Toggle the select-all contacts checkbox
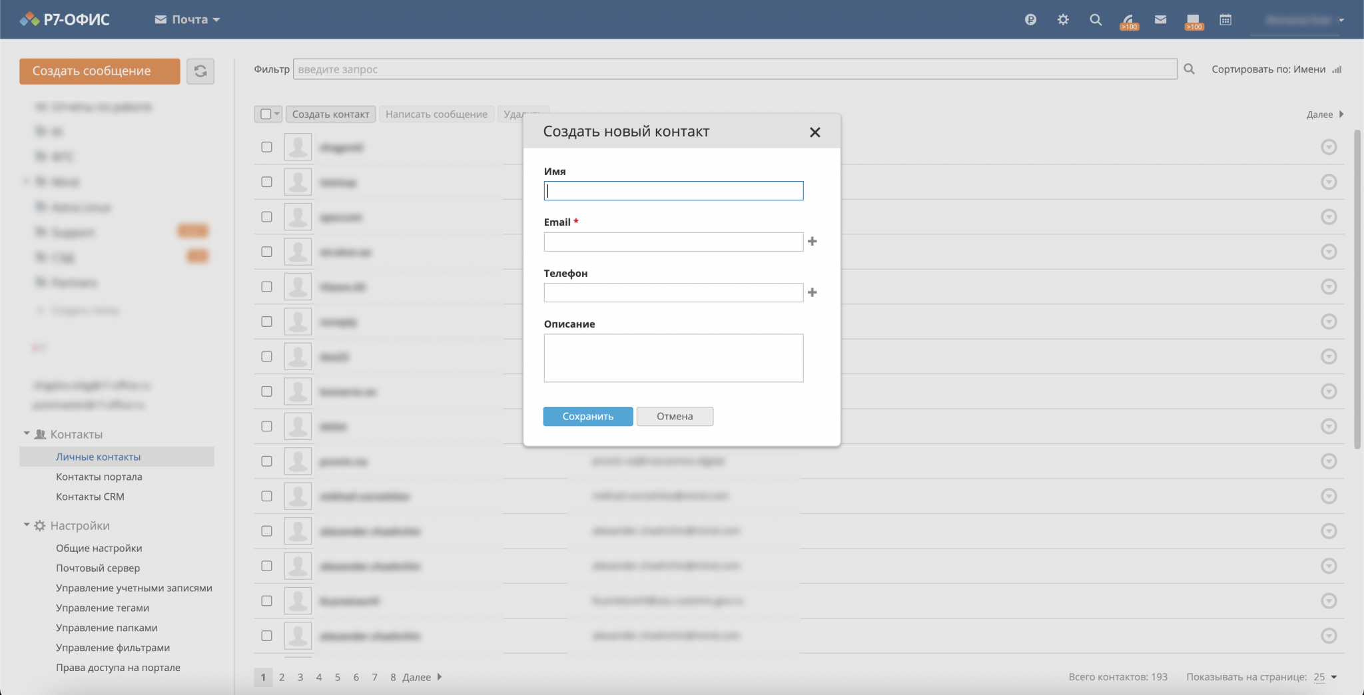This screenshot has width=1364, height=695. [x=266, y=115]
